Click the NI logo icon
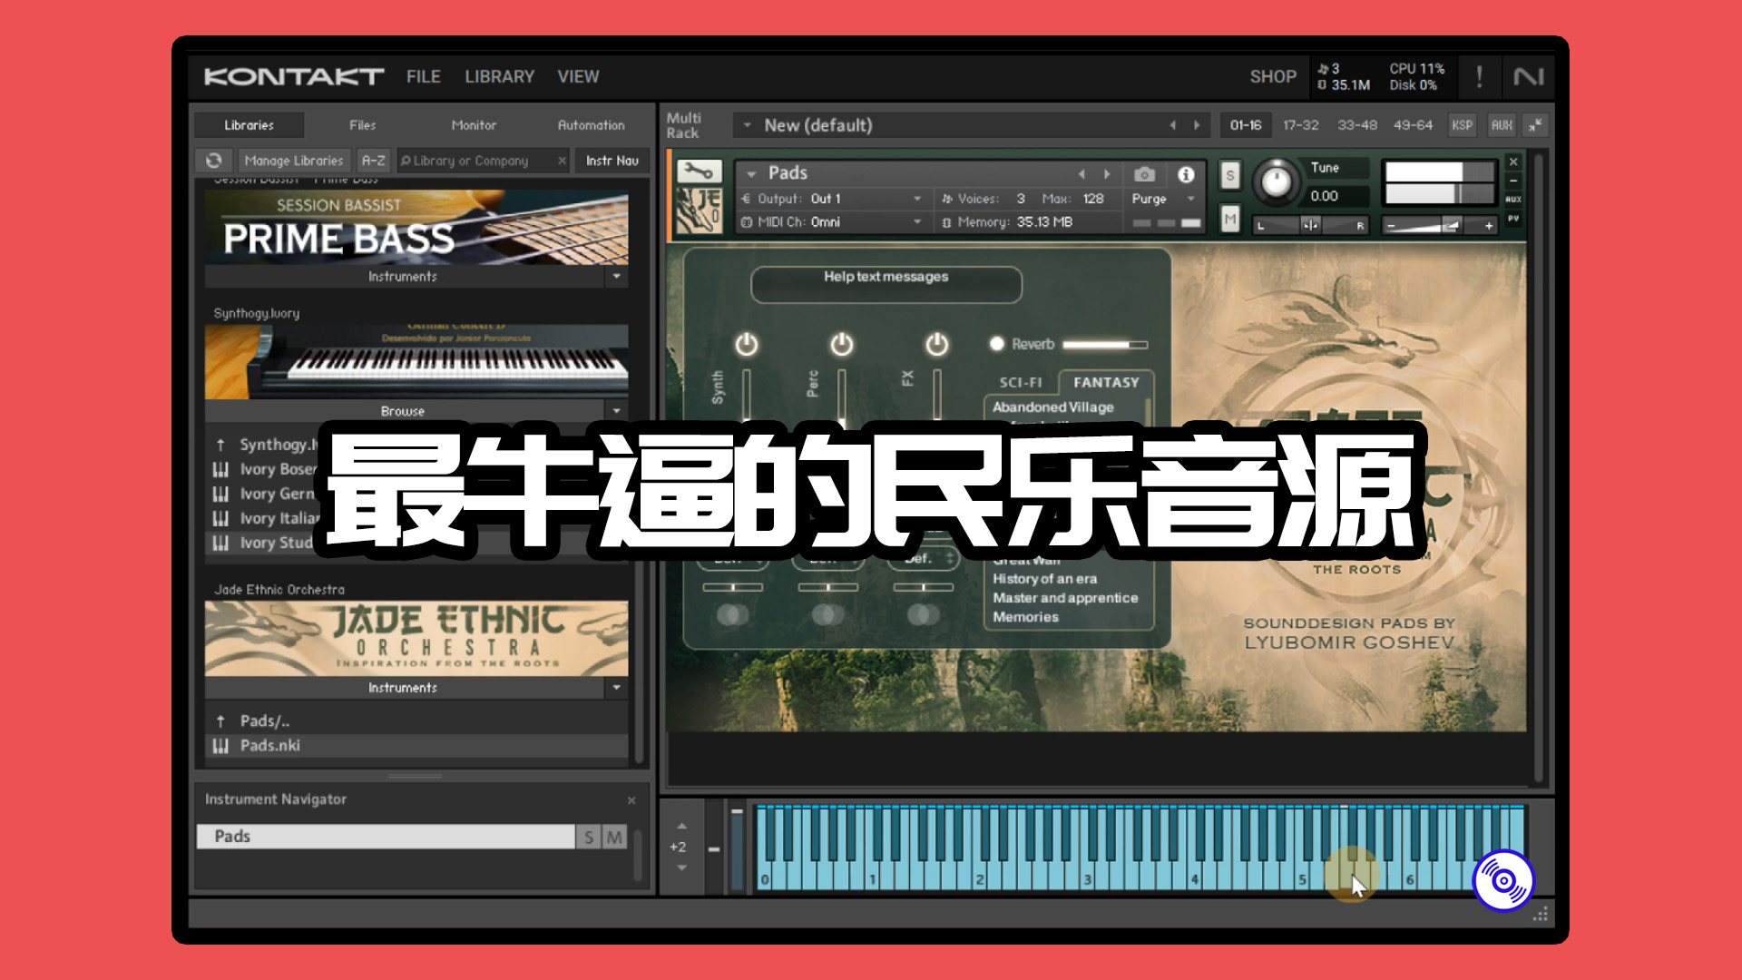The image size is (1742, 980). coord(1529,77)
